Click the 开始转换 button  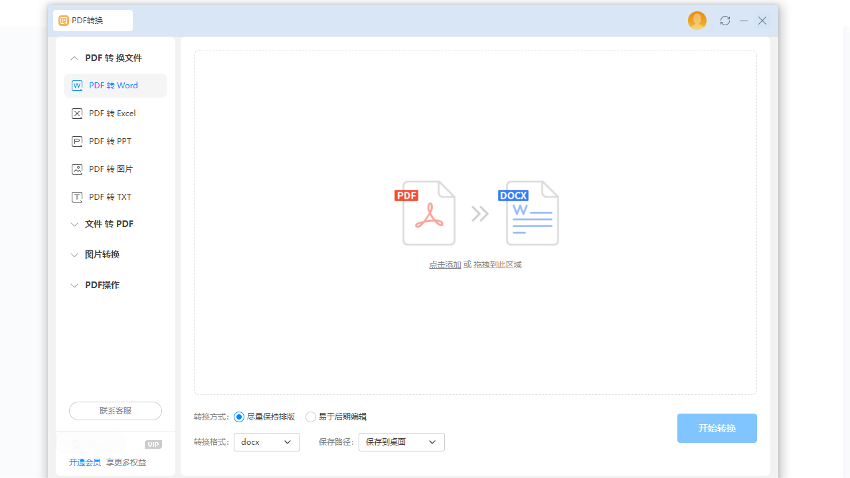[x=717, y=428]
